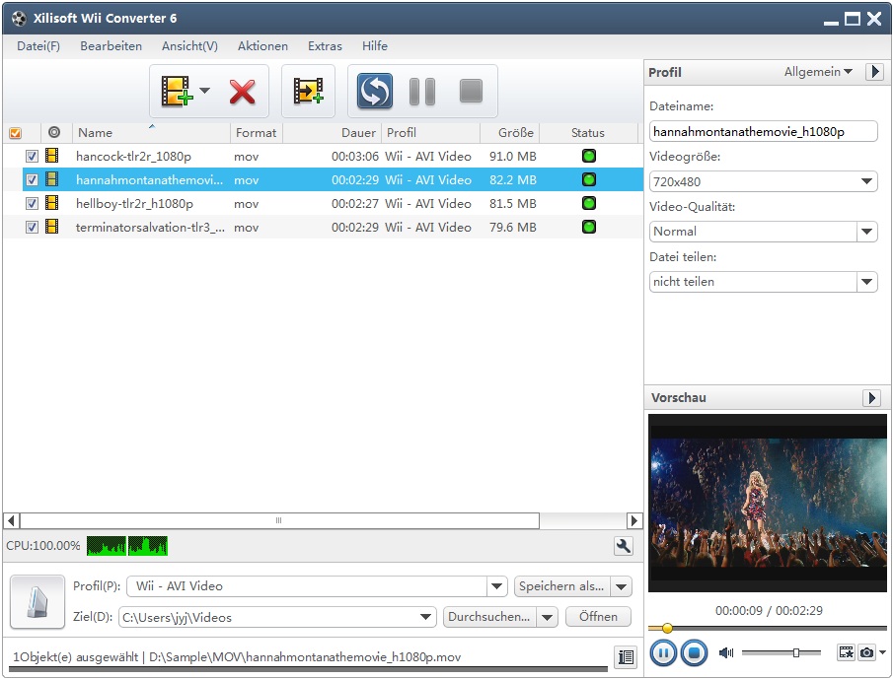The image size is (893, 680).
Task: Click the scrollbar left arrow
Action: [11, 520]
